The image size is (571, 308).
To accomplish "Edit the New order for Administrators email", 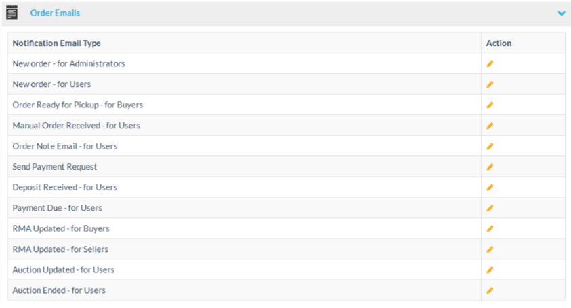I will tap(490, 63).
